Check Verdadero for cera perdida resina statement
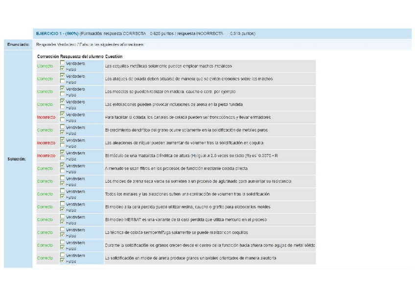Viewport: 415px width, 293px height. coord(62,204)
